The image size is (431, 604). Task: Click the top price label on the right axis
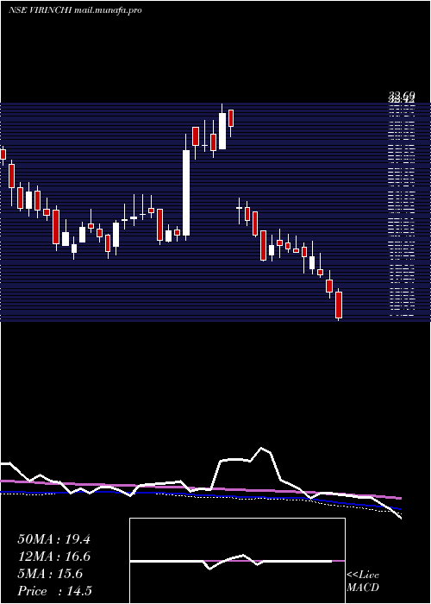click(402, 95)
